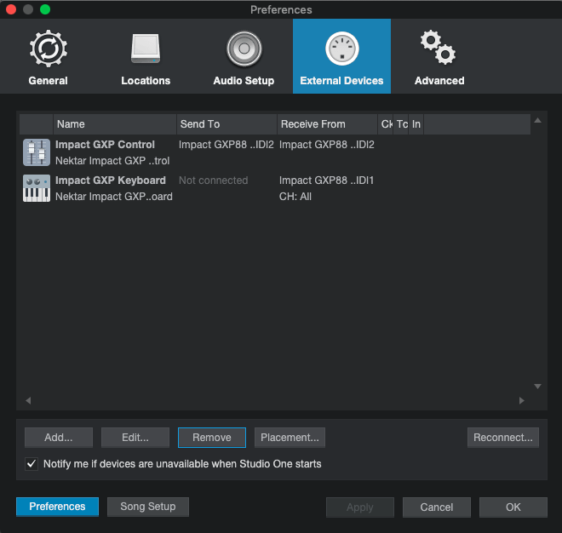
Task: Click the Impact GXP Keyboard device icon
Action: 37,188
